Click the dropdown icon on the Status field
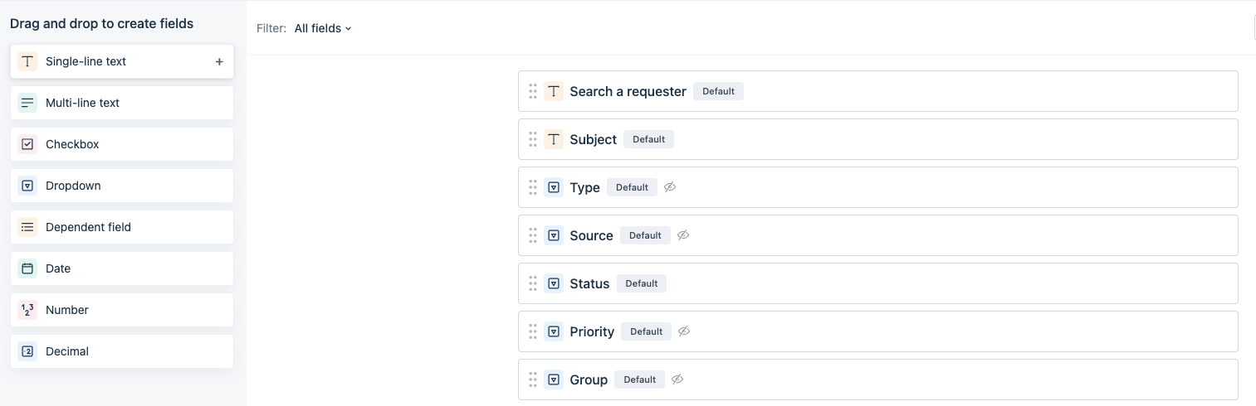This screenshot has height=406, width=1256. [554, 283]
